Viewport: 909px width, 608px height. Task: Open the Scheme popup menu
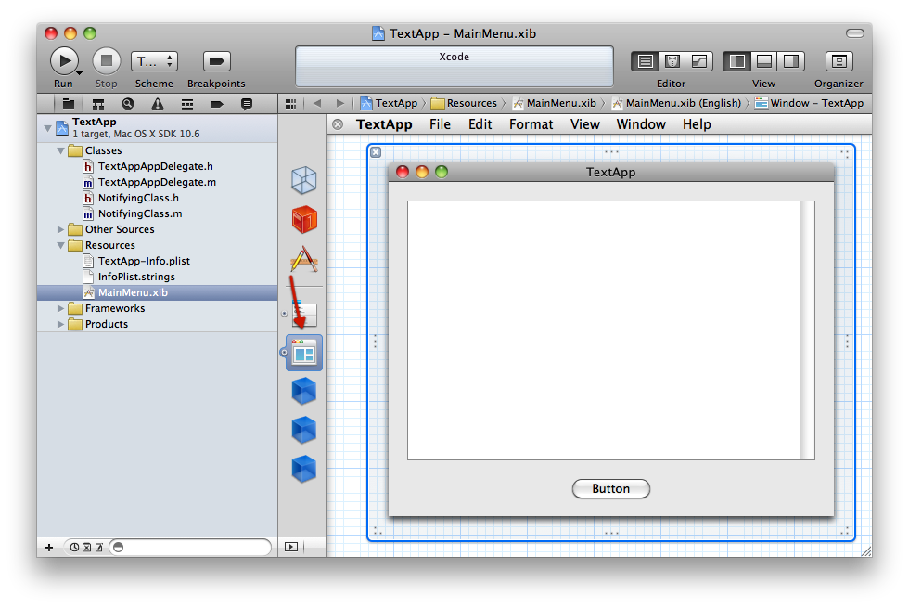pyautogui.click(x=154, y=61)
